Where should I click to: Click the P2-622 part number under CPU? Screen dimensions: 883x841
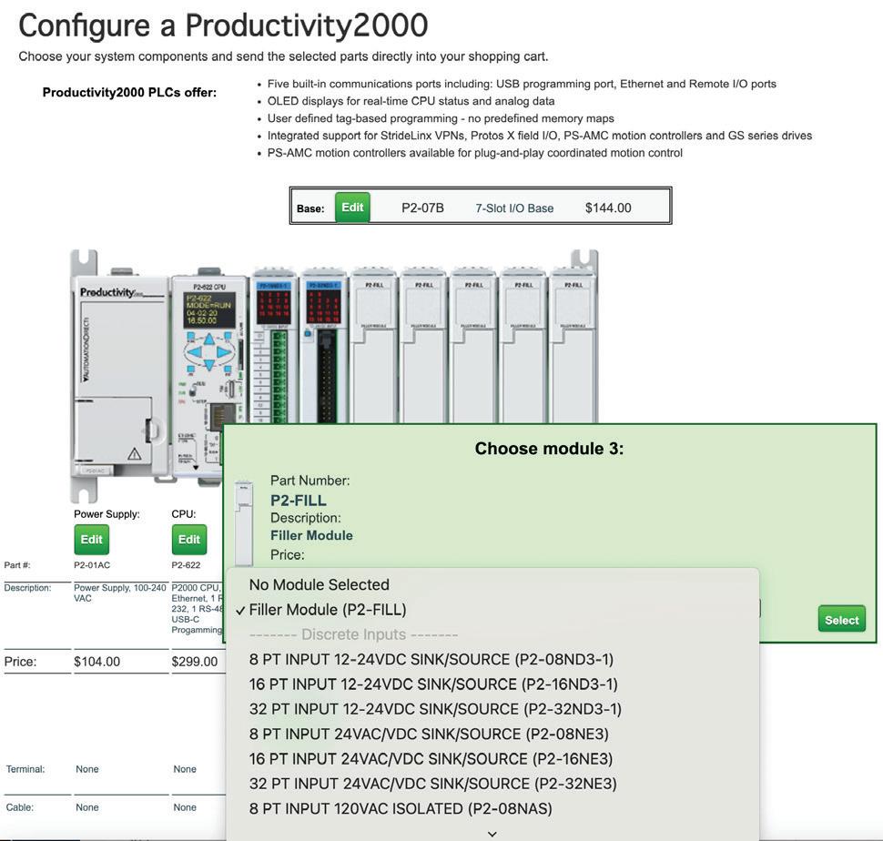pos(186,564)
